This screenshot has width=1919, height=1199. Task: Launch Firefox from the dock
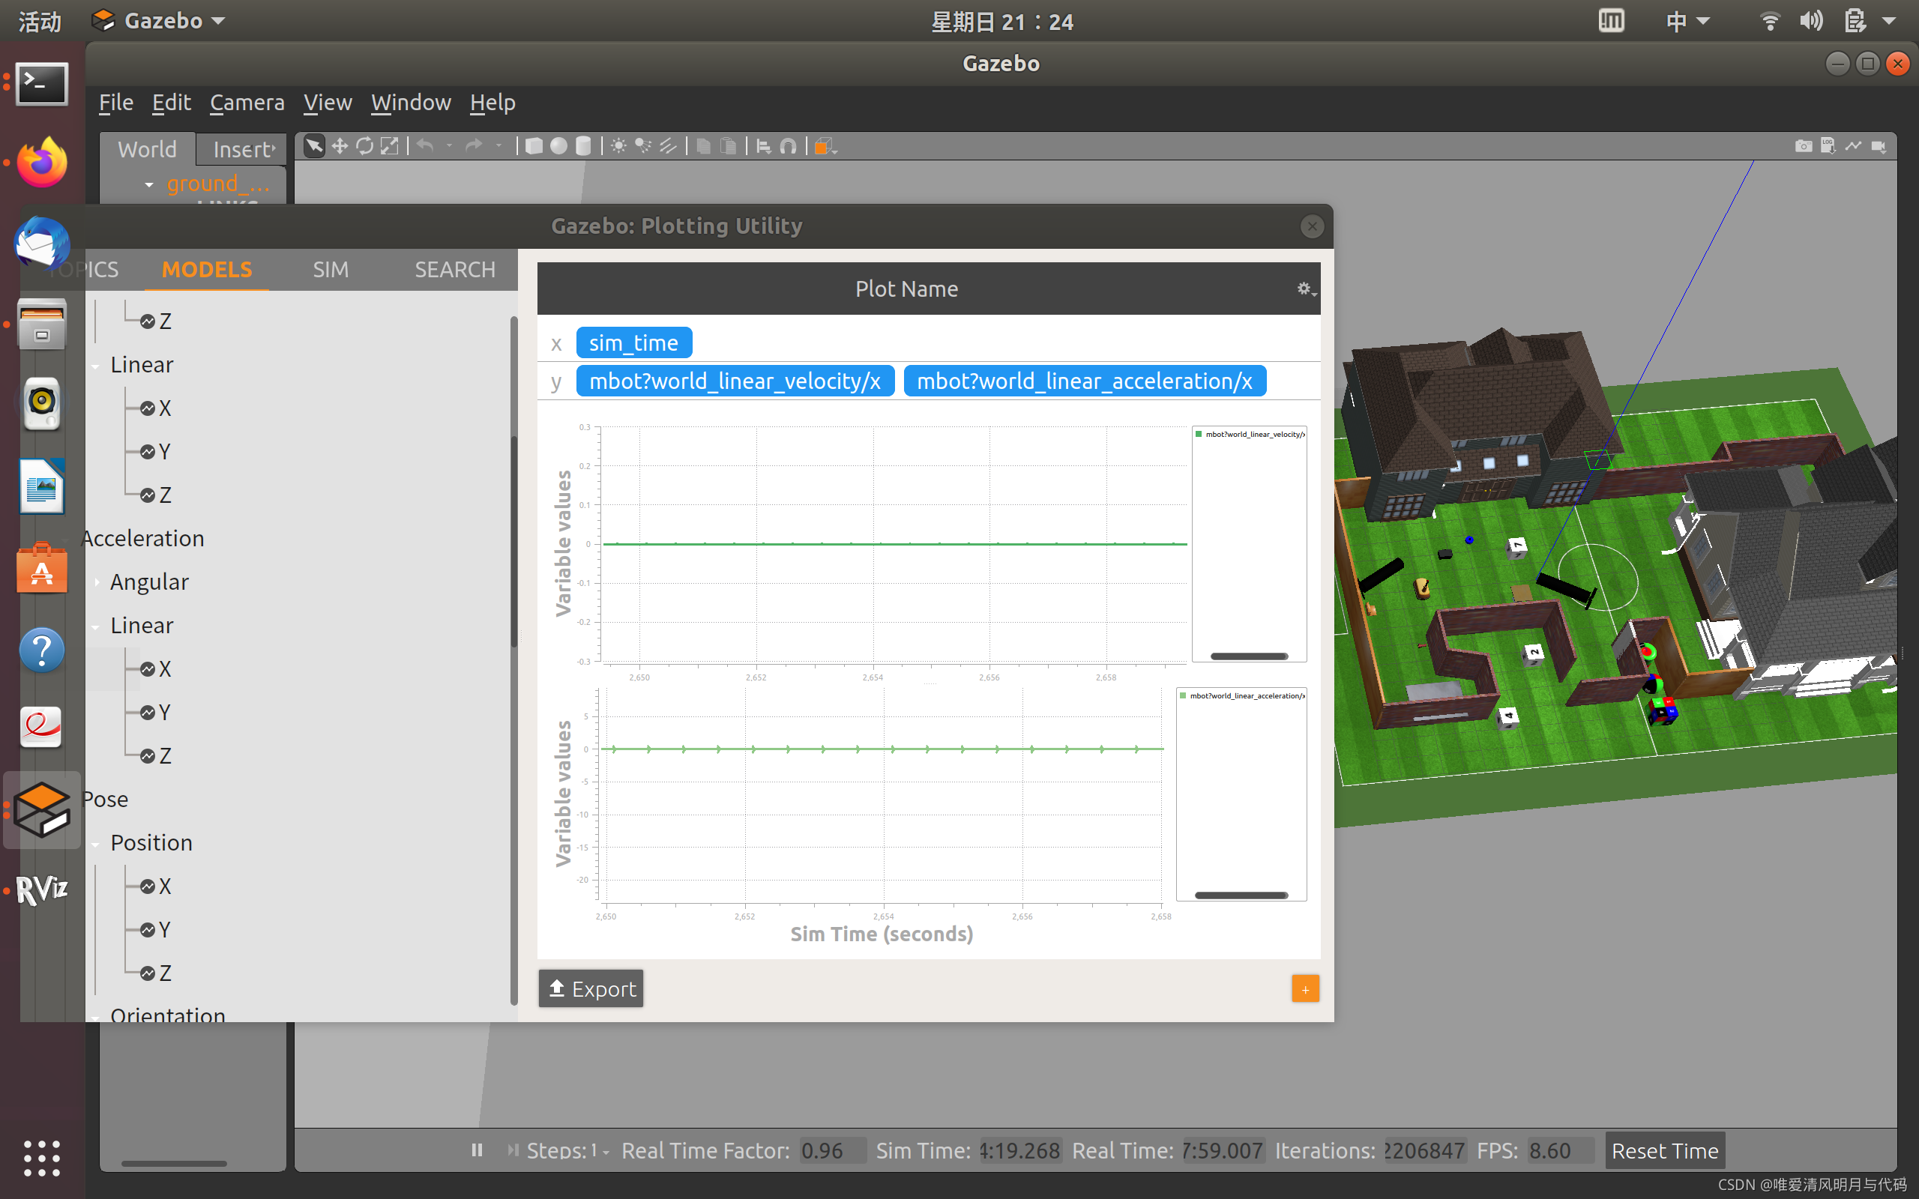coord(42,163)
